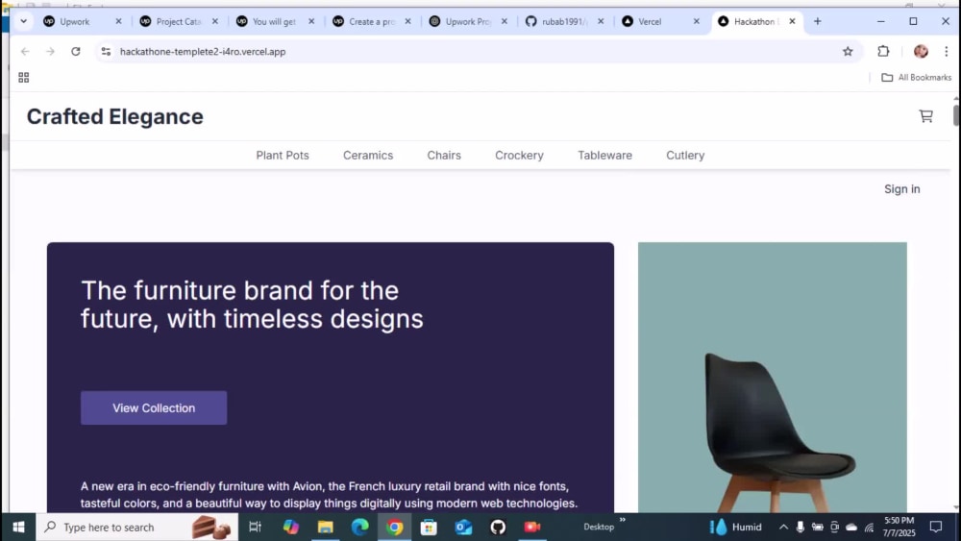
Task: Expand the Desktop toolbar chevron
Action: coord(622,520)
